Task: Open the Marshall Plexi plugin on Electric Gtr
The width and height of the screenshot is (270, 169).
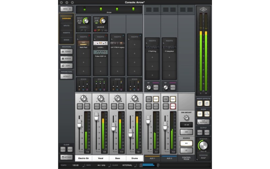Action: 83,43
